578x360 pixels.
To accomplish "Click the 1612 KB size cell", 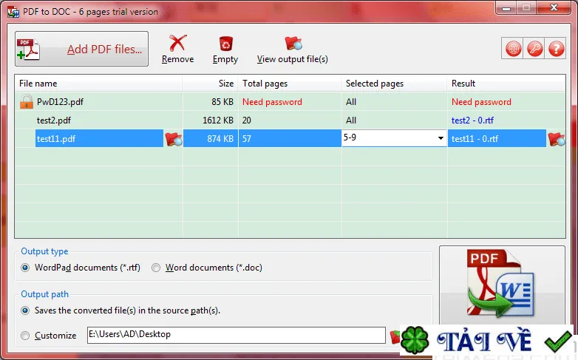I will coord(218,120).
